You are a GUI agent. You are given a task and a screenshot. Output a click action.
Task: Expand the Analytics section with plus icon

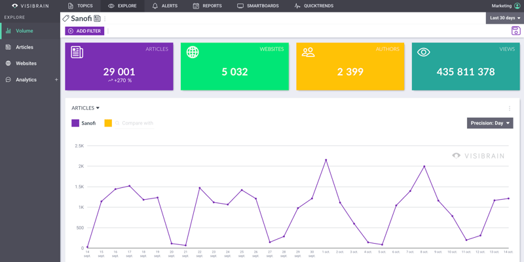[x=56, y=80]
